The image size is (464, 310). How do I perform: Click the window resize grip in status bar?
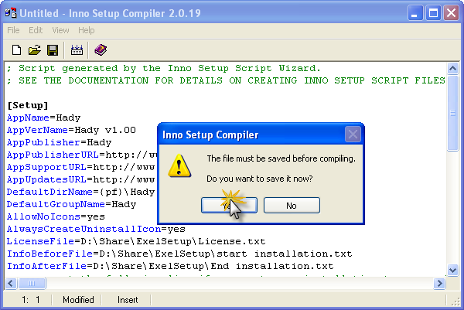(x=455, y=301)
